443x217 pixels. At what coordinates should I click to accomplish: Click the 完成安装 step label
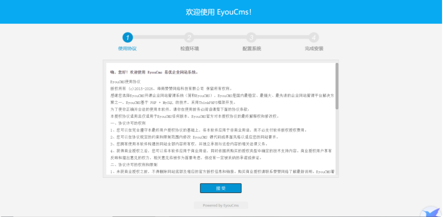click(x=314, y=49)
